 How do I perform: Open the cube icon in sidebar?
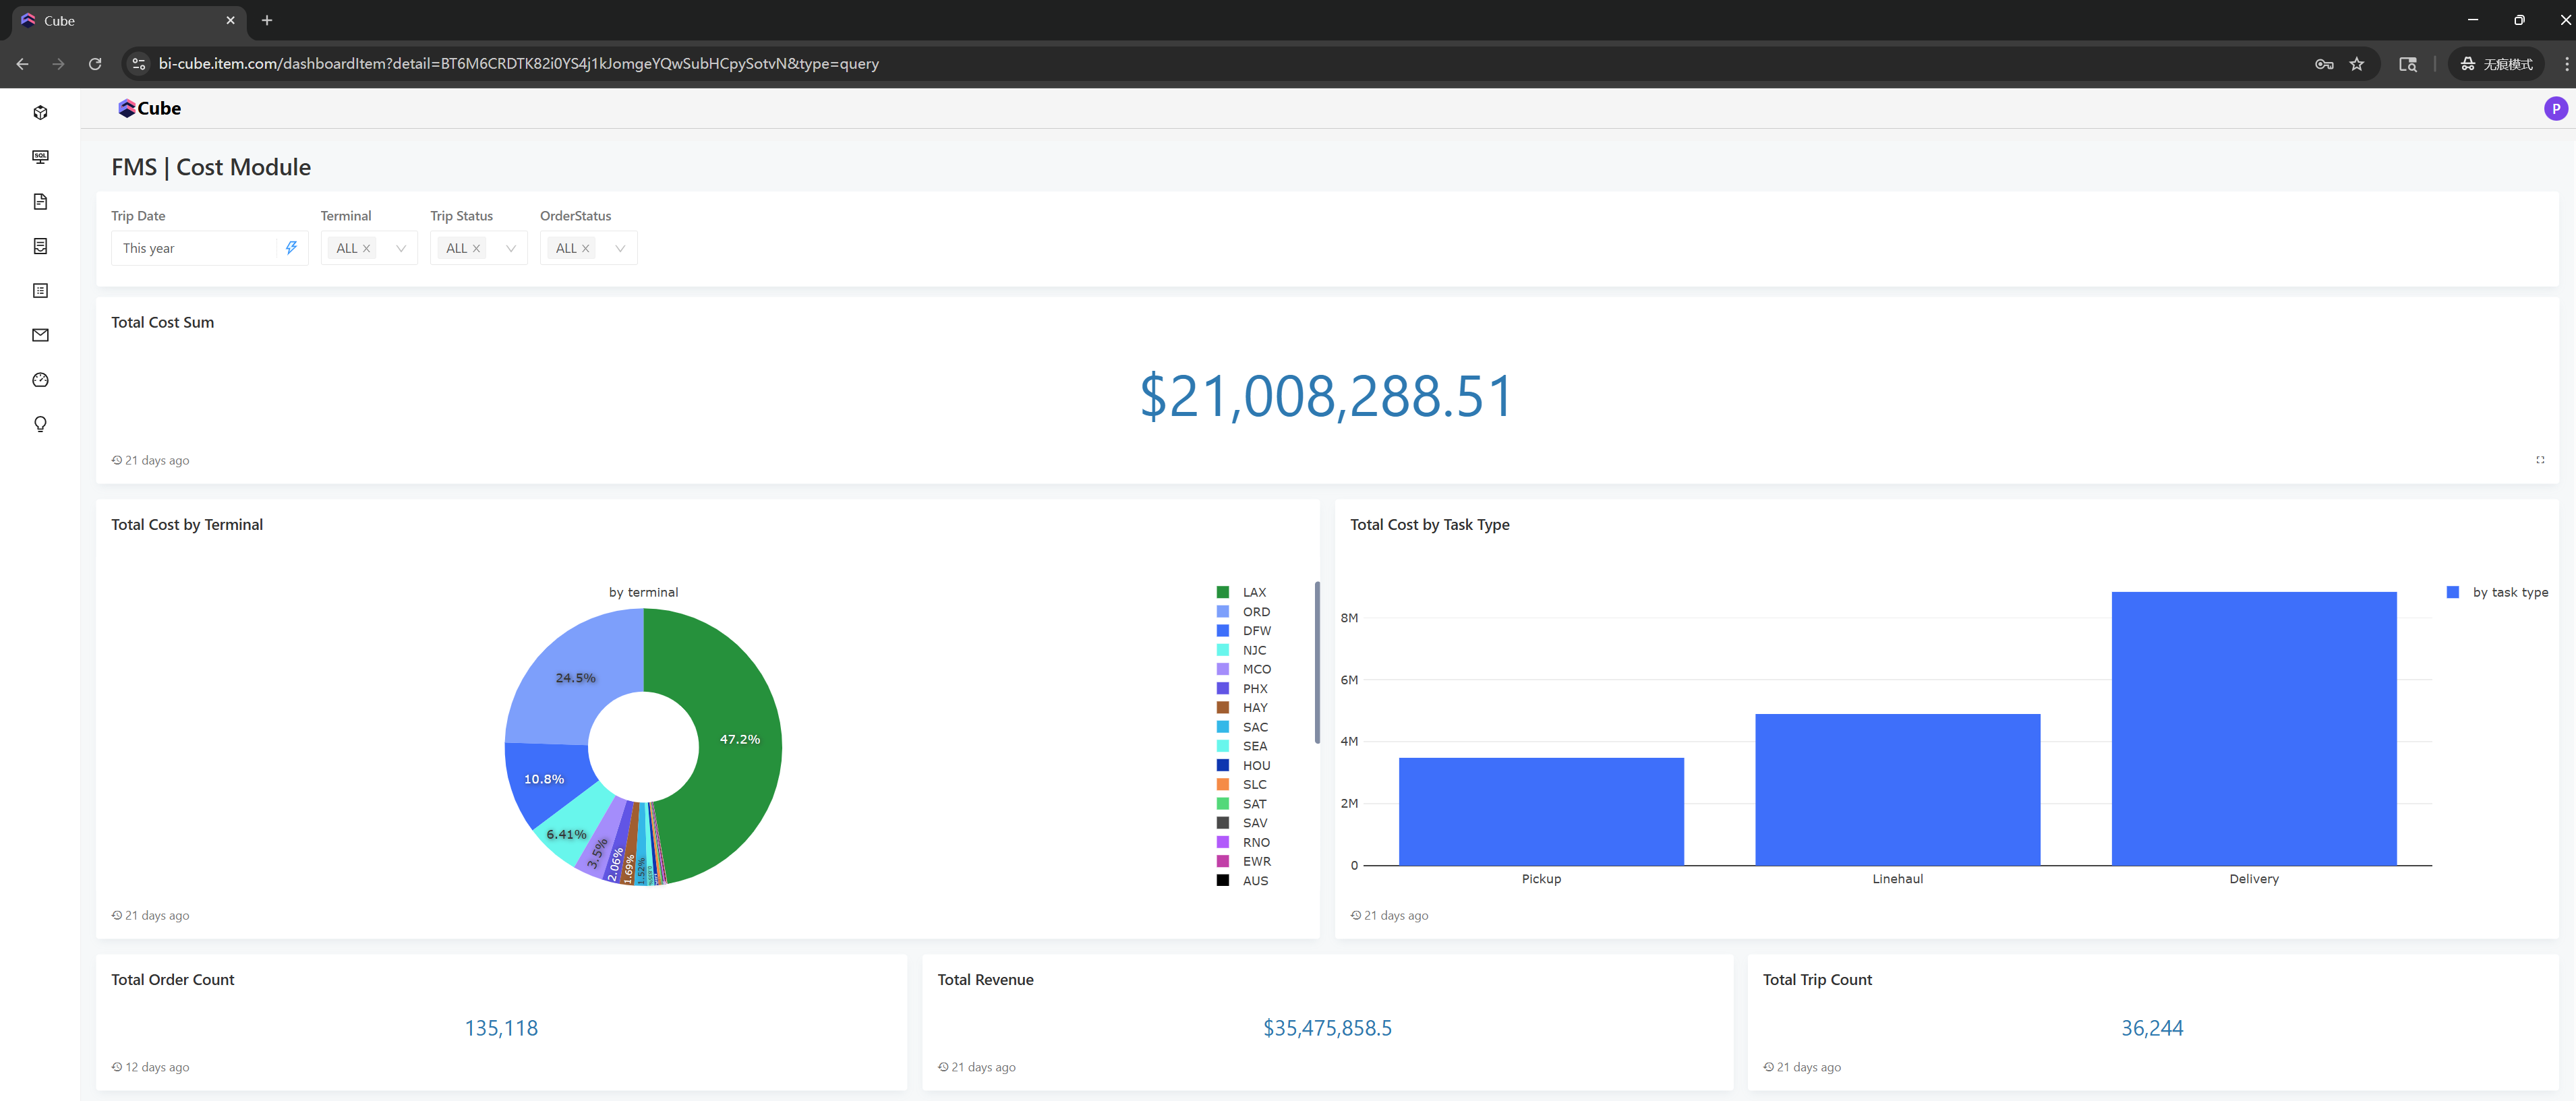pos(40,112)
